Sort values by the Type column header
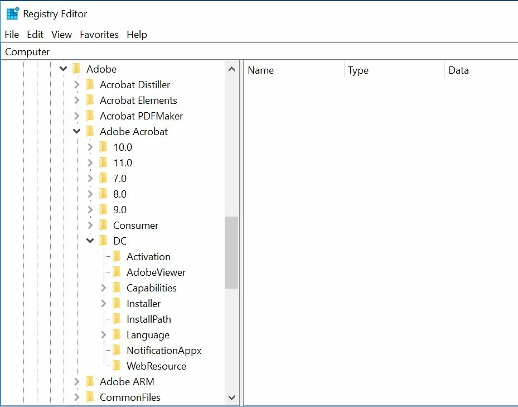Image resolution: width=518 pixels, height=407 pixels. pos(394,70)
